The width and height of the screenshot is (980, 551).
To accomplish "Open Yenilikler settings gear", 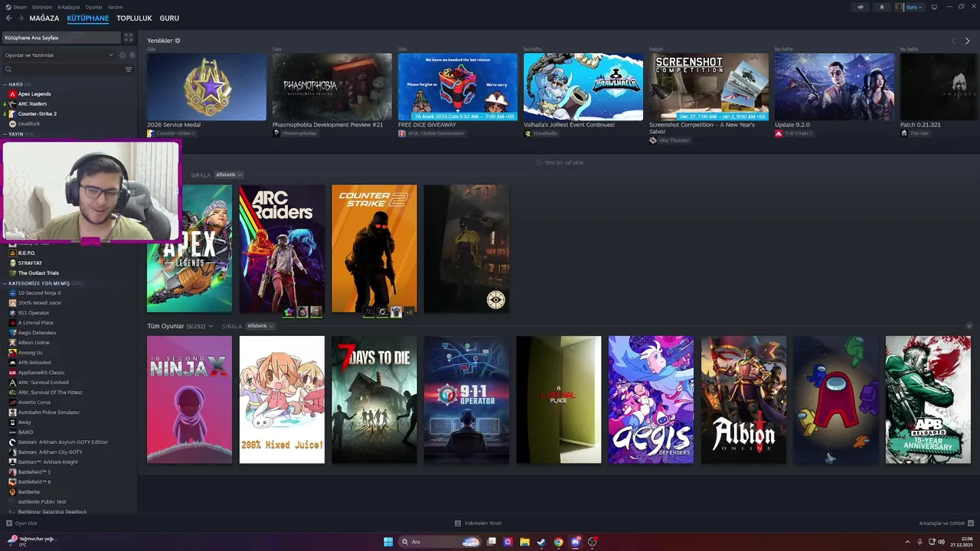I will coord(178,41).
